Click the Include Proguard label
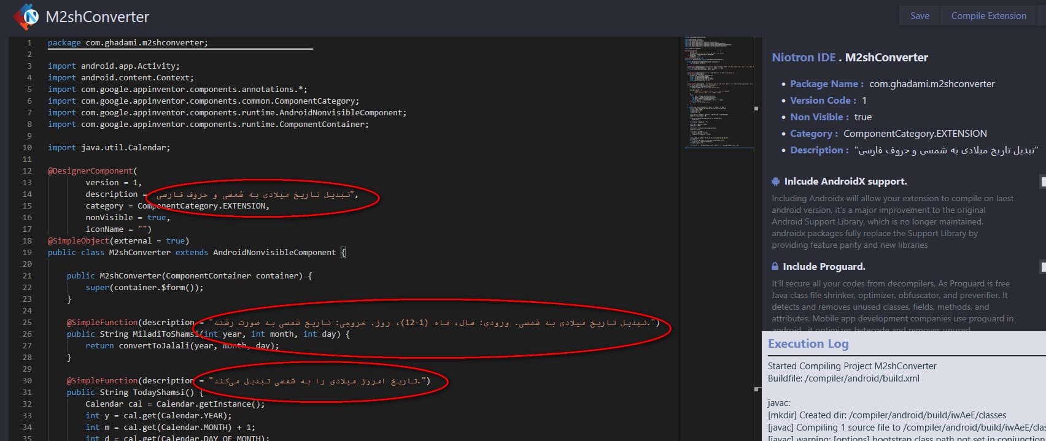Screen dimensions: 1046x441 pyautogui.click(x=824, y=266)
